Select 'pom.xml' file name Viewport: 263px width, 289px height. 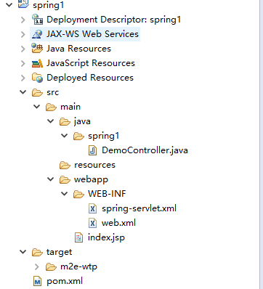65,281
